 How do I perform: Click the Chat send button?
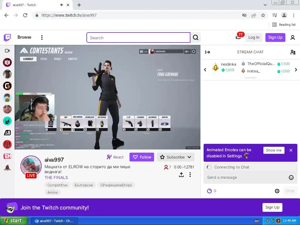point(290,191)
